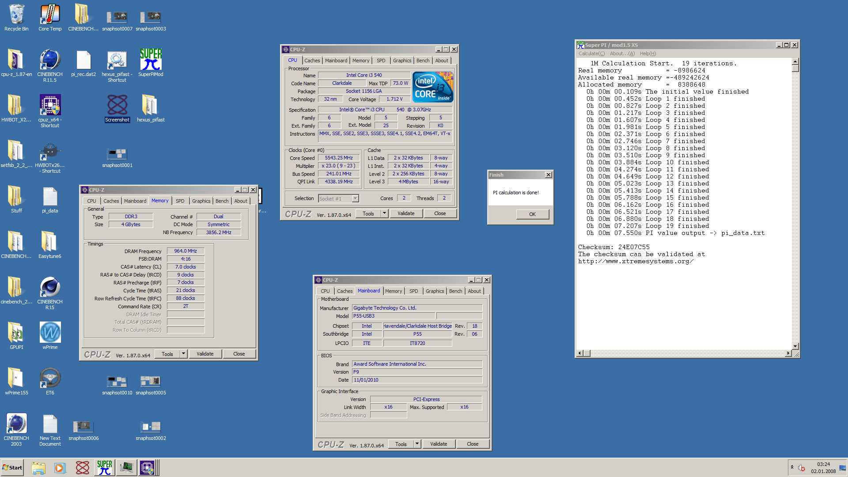
Task: Expand Tools dropdown arrow in CPU tab window
Action: coord(384,213)
